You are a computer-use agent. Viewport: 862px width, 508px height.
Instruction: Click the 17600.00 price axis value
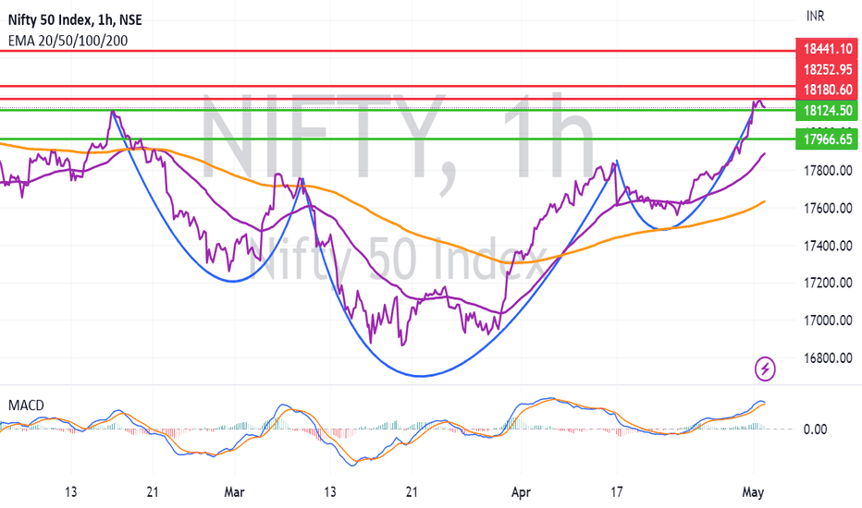click(828, 208)
